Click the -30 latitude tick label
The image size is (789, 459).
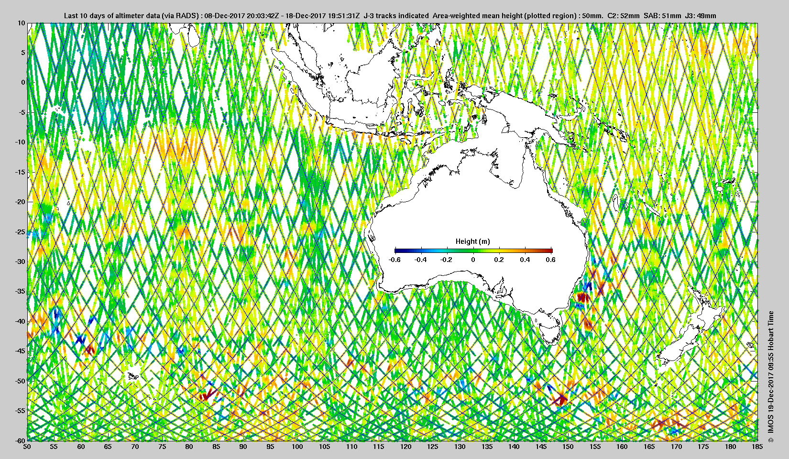point(20,262)
